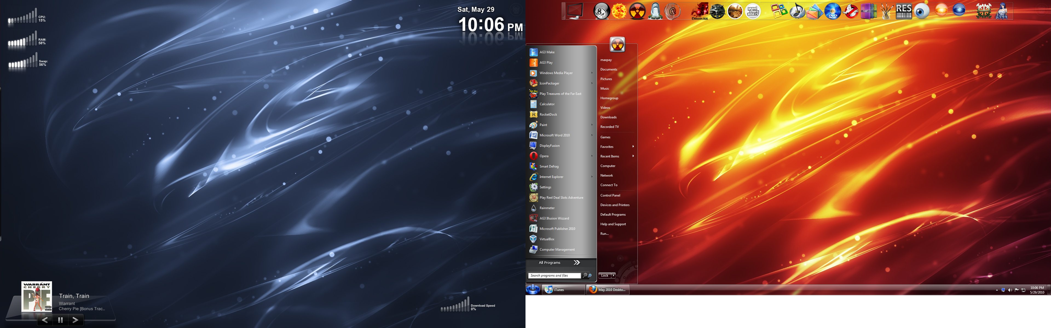Launch the wolf medallion Witcher dock icon

click(x=717, y=11)
